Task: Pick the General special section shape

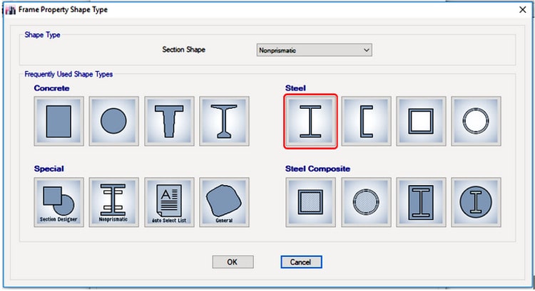Action: point(224,202)
